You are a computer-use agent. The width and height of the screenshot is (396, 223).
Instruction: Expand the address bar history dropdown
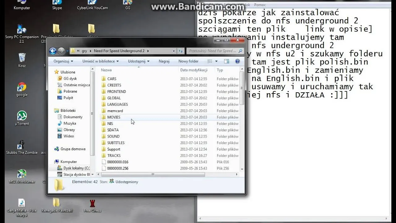[x=174, y=51]
